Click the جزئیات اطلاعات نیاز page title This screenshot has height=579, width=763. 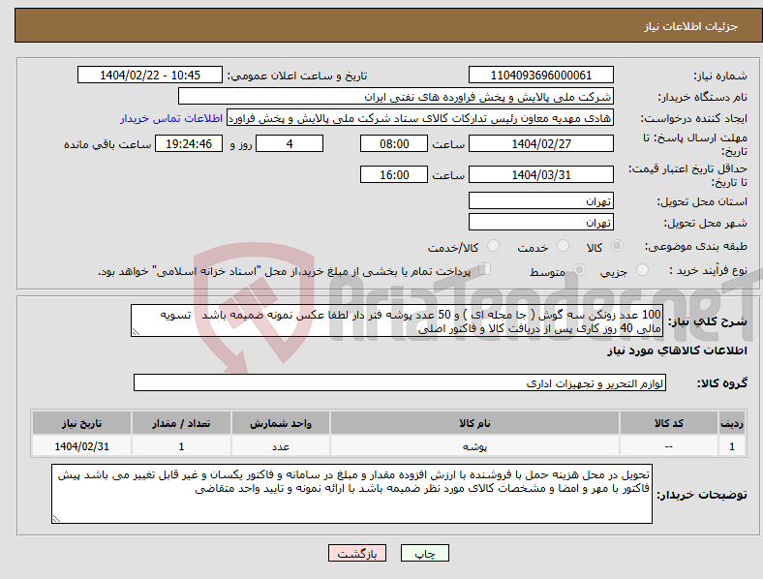(691, 26)
